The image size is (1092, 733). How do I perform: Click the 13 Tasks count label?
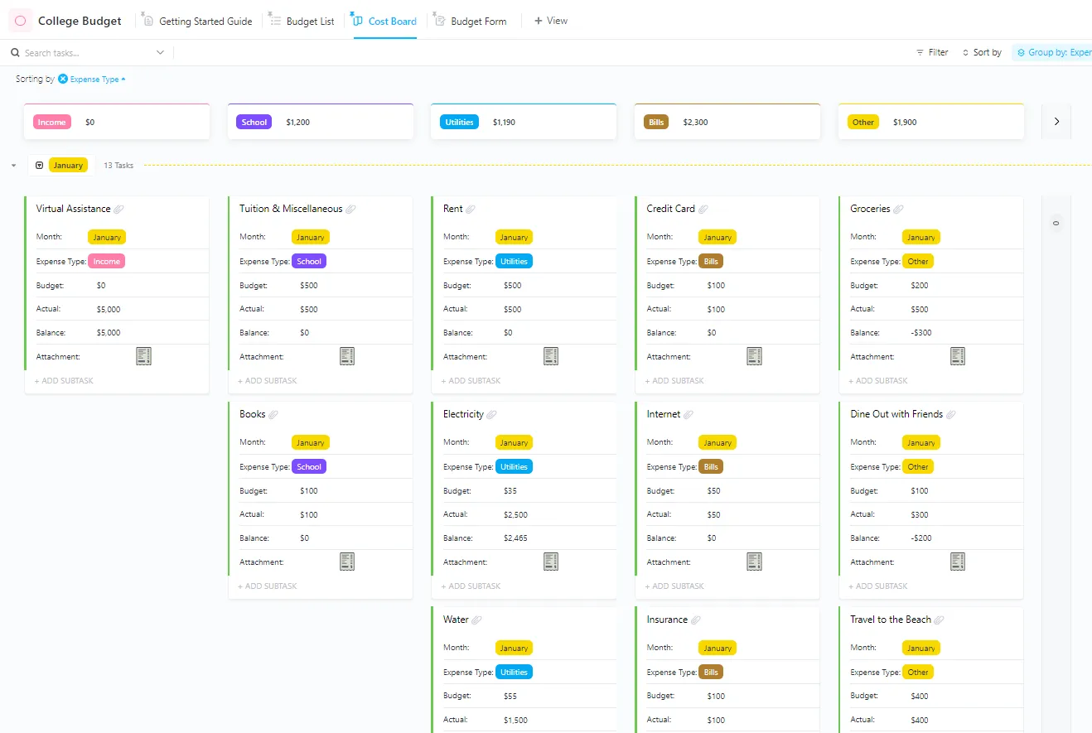[x=118, y=166]
